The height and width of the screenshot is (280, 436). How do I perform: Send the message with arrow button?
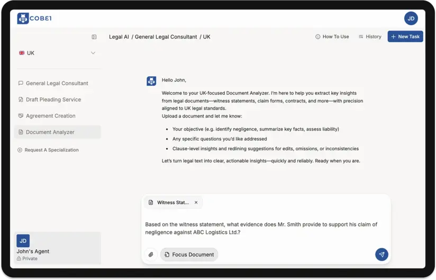point(381,255)
